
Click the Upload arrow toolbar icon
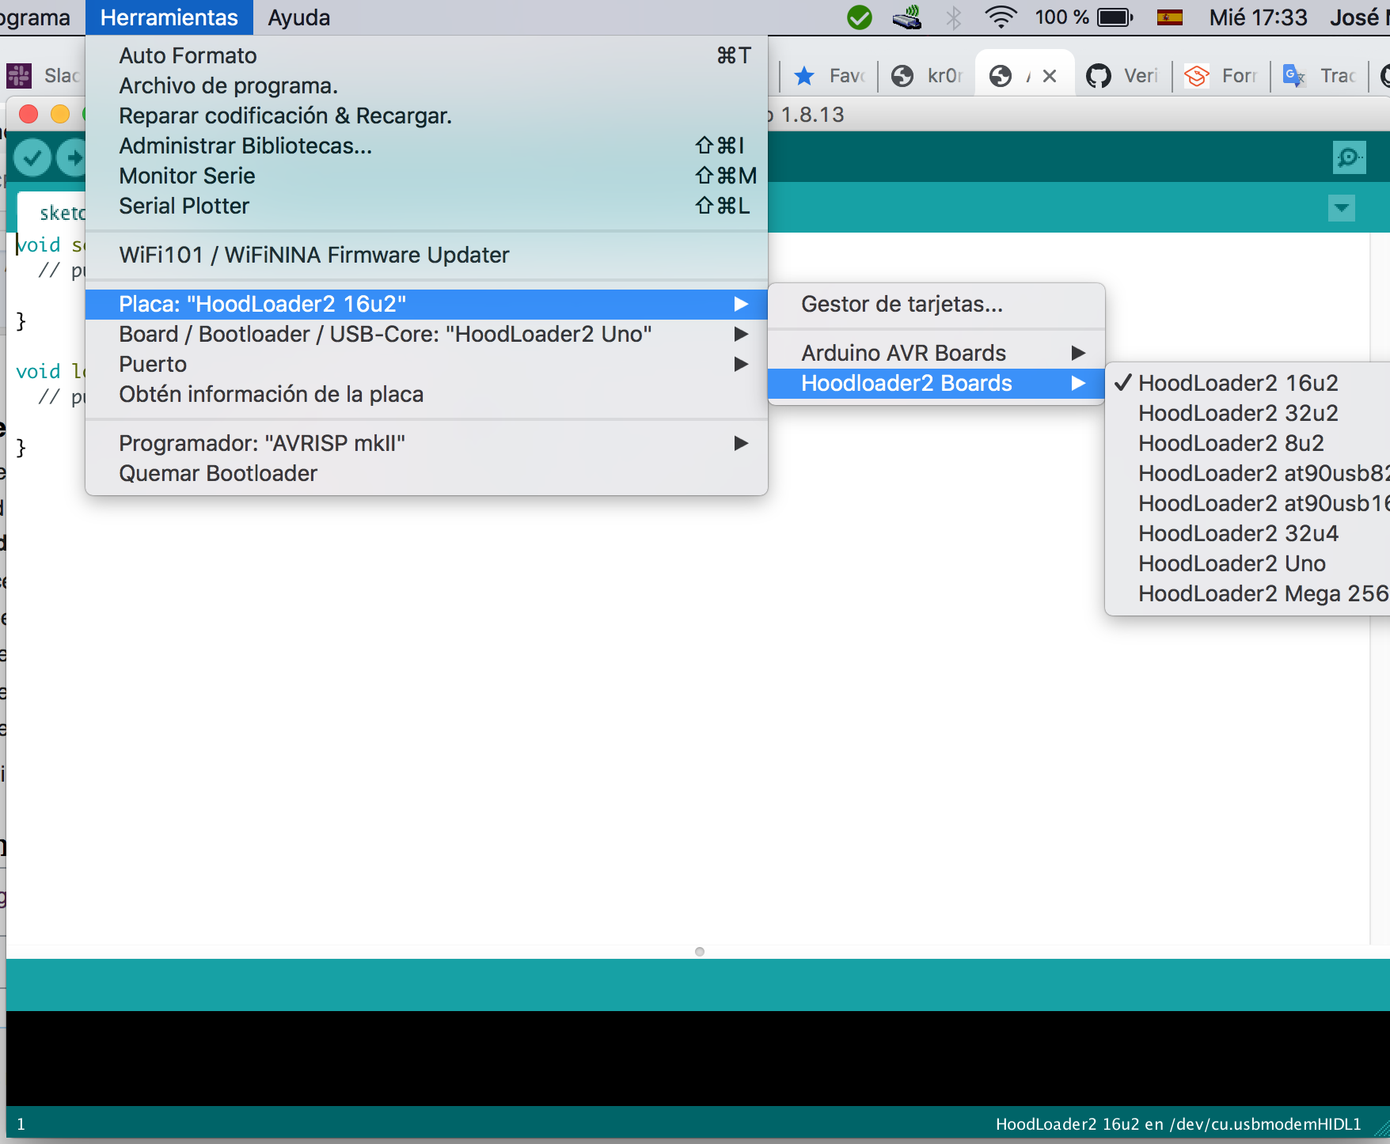tap(73, 158)
